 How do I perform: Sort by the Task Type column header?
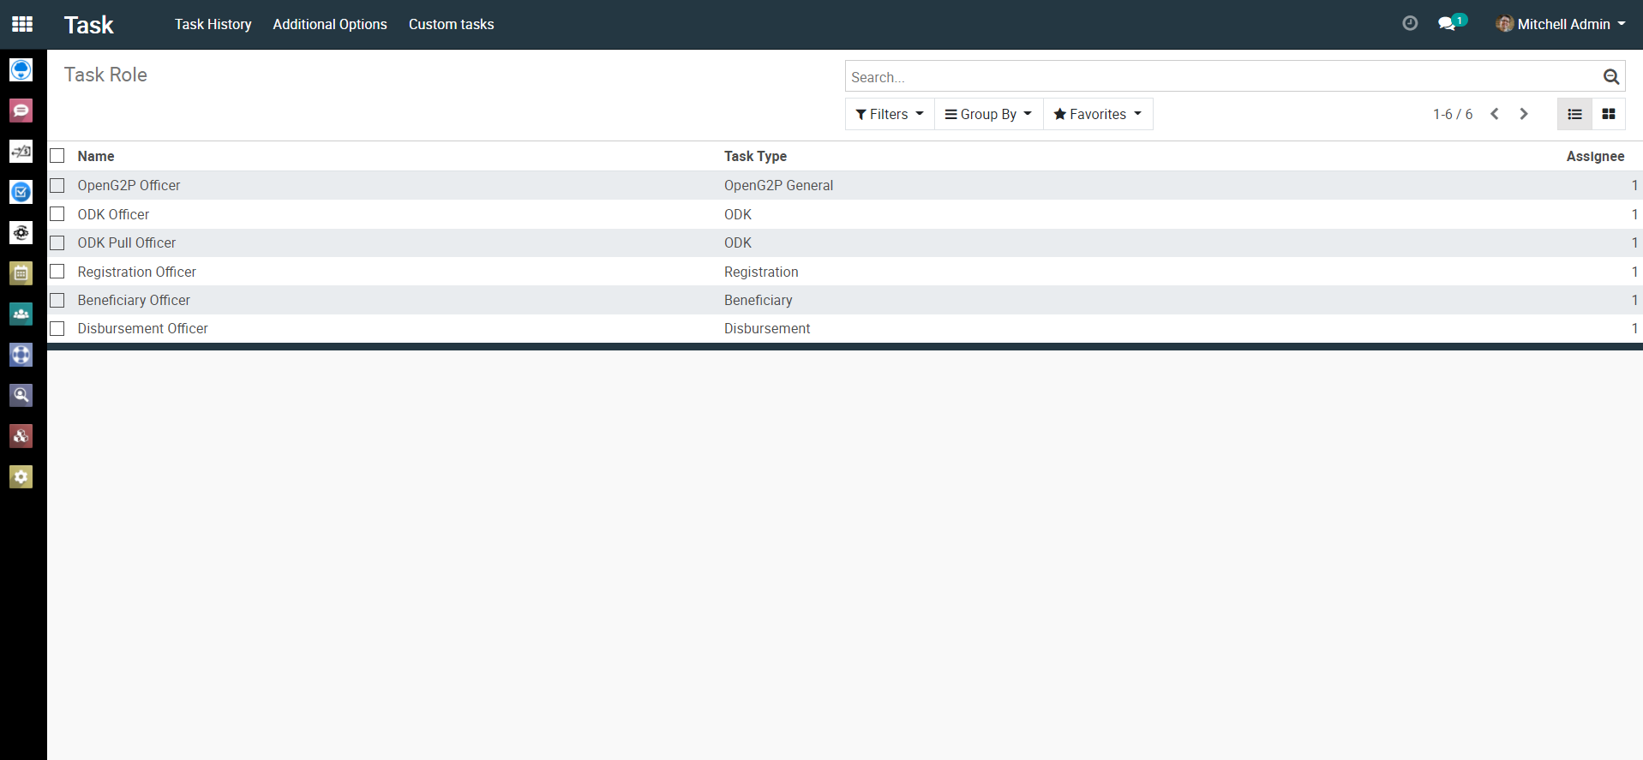coord(755,156)
